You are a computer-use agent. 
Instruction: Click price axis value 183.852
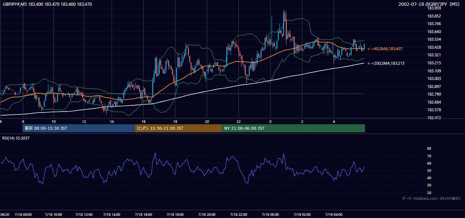coord(434,16)
